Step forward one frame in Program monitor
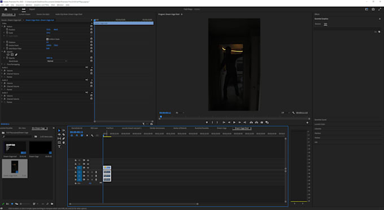 [x=239, y=123]
